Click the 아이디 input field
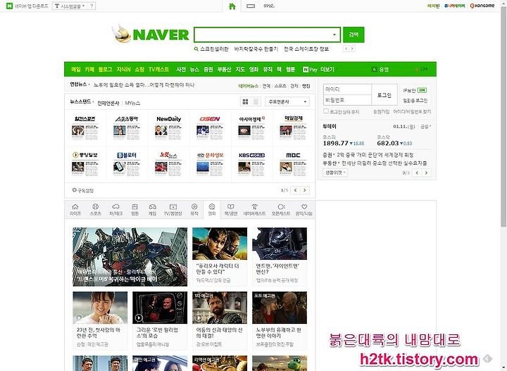This screenshot has width=507, height=371. [348, 89]
